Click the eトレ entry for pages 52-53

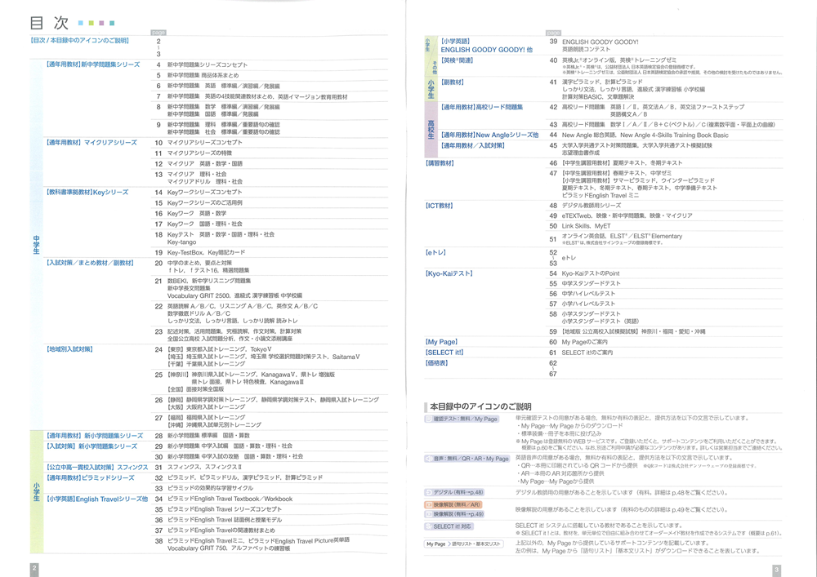coord(569,258)
